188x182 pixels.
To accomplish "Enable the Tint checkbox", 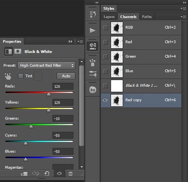I will click(20, 76).
